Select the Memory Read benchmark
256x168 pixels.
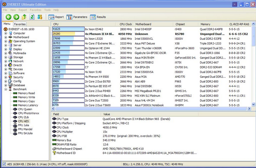coord(26,93)
